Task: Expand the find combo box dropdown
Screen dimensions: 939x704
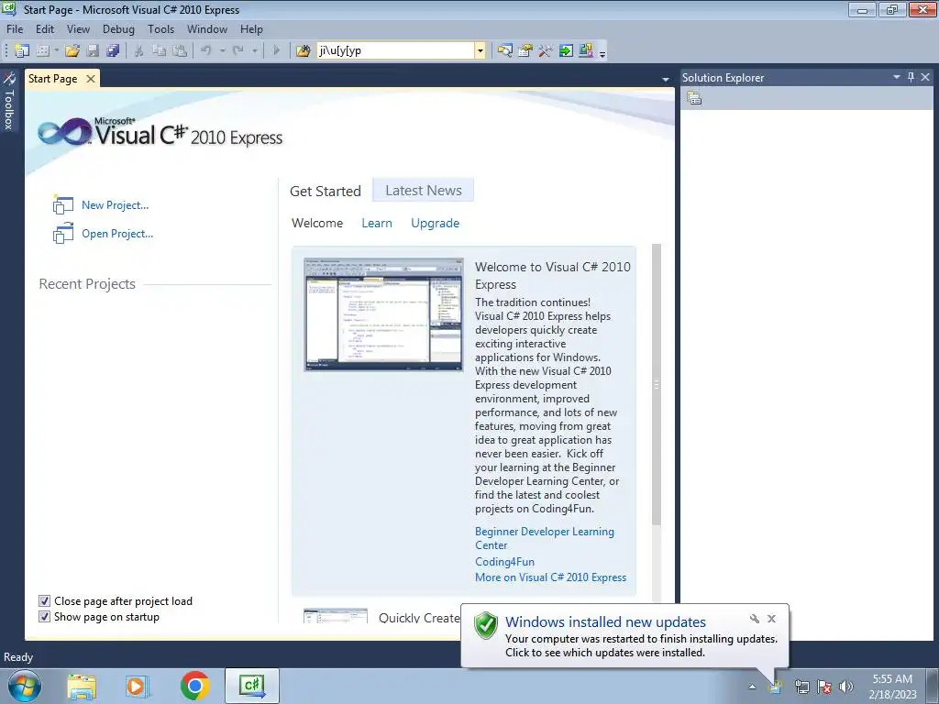Action: [480, 51]
